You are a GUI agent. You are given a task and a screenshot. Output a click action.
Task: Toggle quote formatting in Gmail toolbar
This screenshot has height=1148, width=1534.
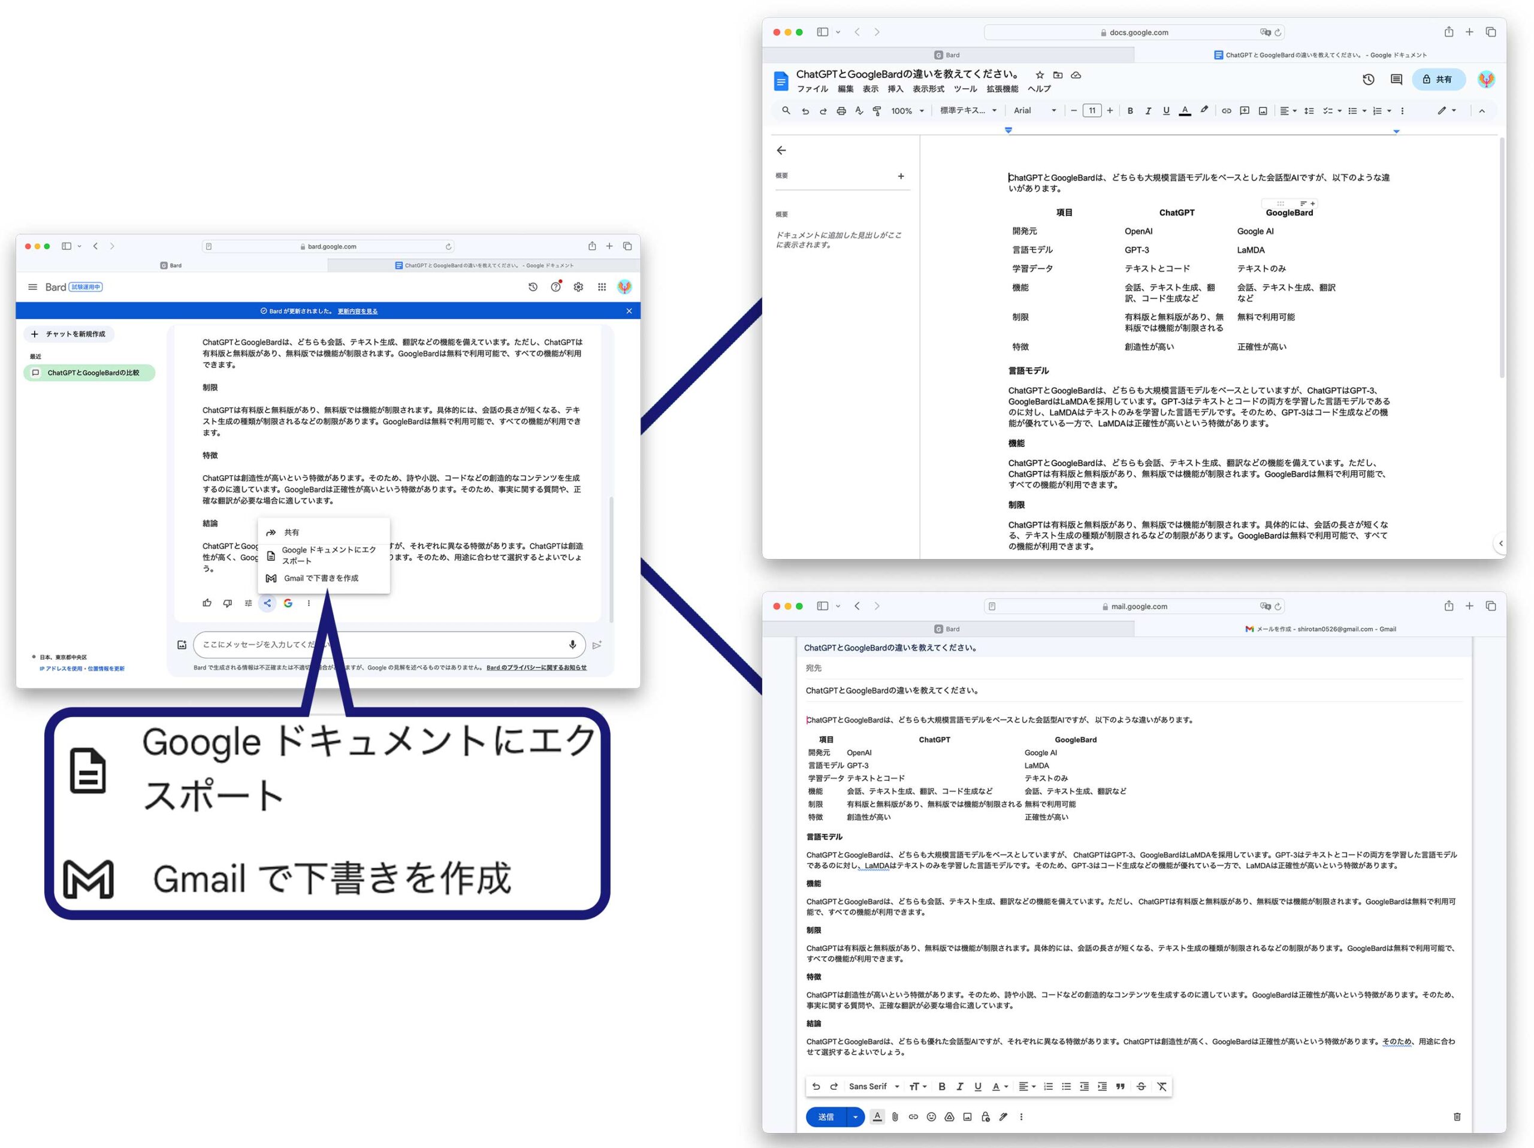(1120, 1086)
